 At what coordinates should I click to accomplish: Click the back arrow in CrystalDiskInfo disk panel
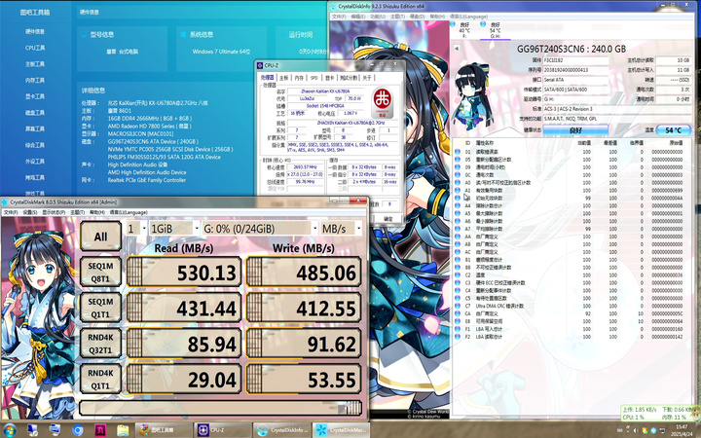pos(456,49)
